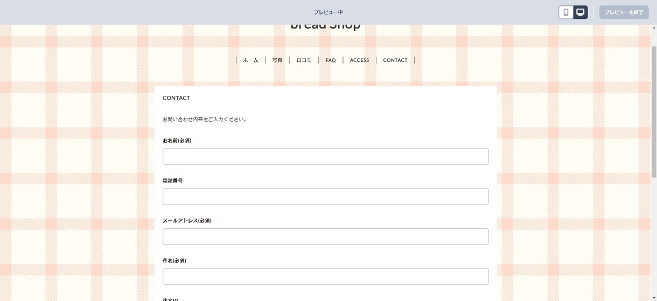Click プレビューを終了 button
This screenshot has height=301, width=657.
(624, 12)
